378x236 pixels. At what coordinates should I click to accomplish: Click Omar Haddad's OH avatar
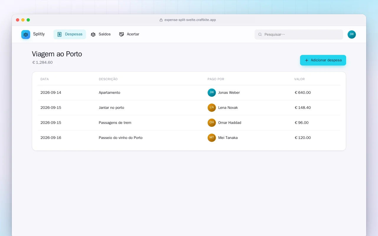pos(212,123)
